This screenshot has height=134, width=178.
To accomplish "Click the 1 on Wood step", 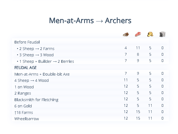I will click(24, 87).
